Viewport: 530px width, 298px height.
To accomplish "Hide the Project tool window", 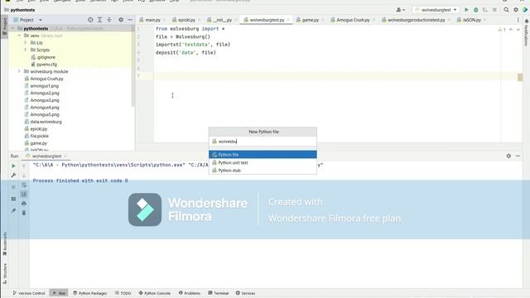I will click(130, 20).
